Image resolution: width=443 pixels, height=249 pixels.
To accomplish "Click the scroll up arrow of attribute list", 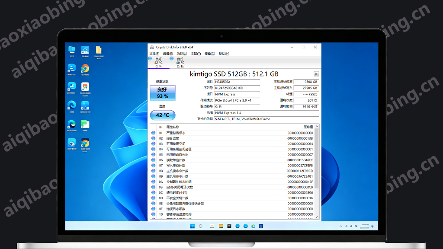I will click(x=317, y=127).
